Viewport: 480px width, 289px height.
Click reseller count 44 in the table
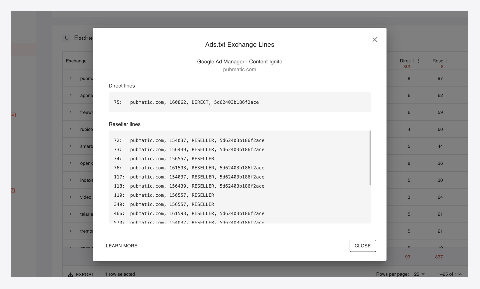pos(440,146)
